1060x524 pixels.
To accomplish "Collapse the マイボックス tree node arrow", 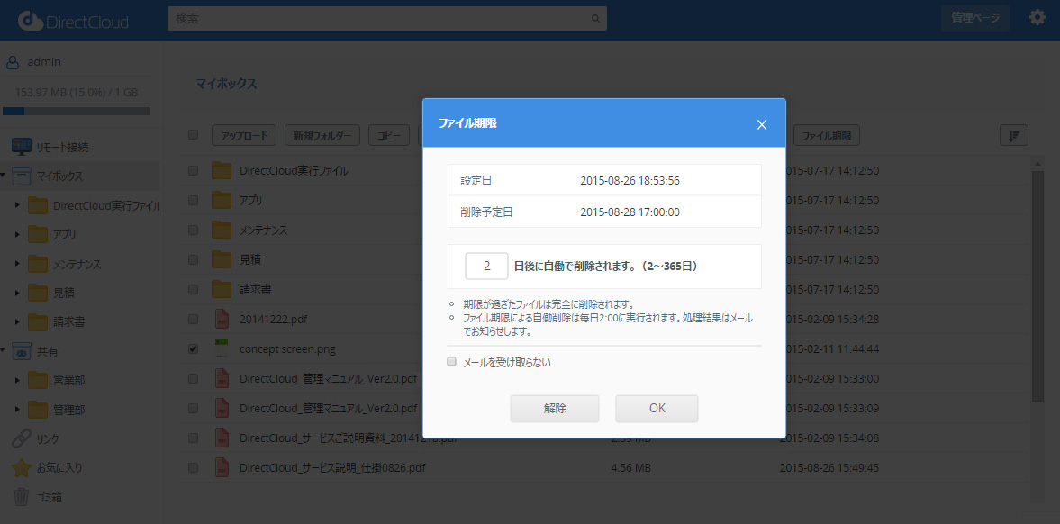I will [x=4, y=176].
